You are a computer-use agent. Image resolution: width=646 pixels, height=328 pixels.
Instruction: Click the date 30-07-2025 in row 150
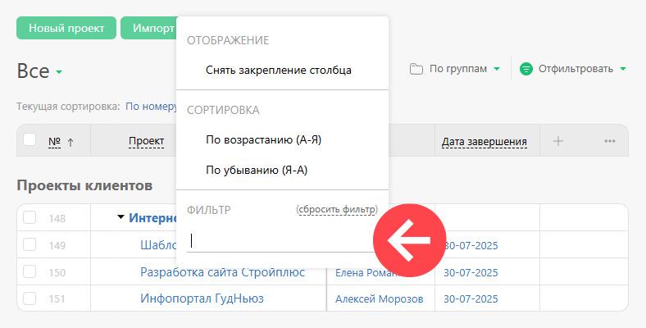point(471,273)
